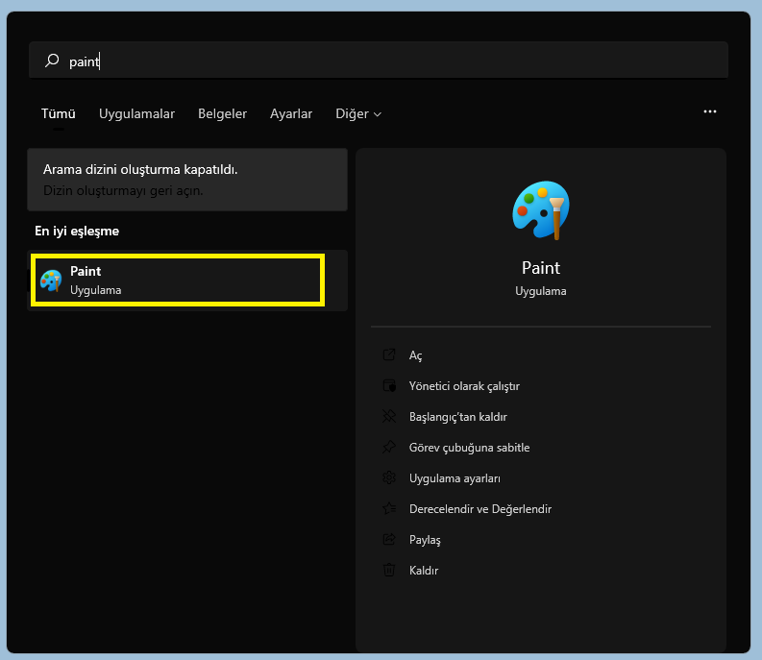Screen dimensions: 762x660
Task: Select 'Yönetici olarak çalıştır'
Action: pos(464,386)
